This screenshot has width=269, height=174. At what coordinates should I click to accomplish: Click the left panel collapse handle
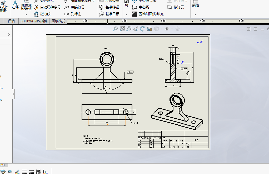click(x=13, y=94)
